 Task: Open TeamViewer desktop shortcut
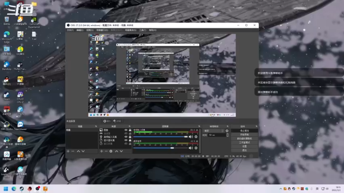click(20, 126)
